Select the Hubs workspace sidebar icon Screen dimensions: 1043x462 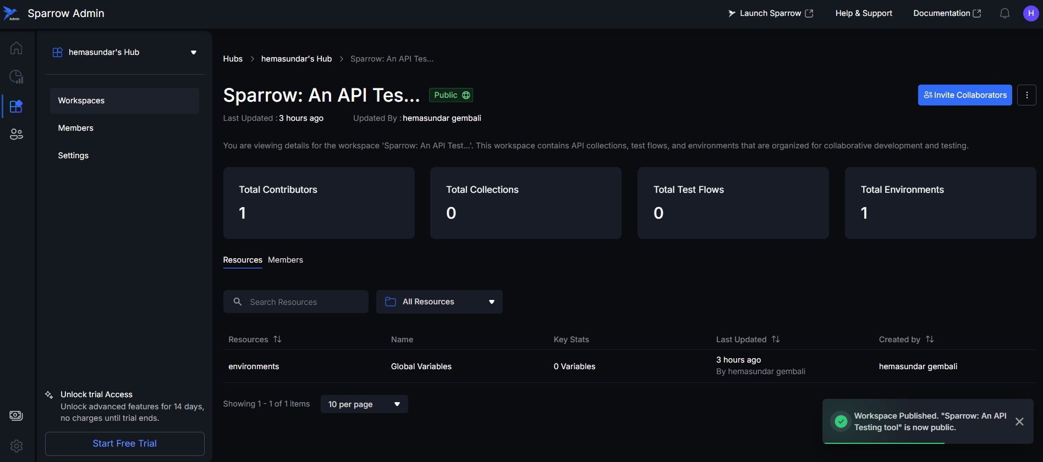(16, 106)
